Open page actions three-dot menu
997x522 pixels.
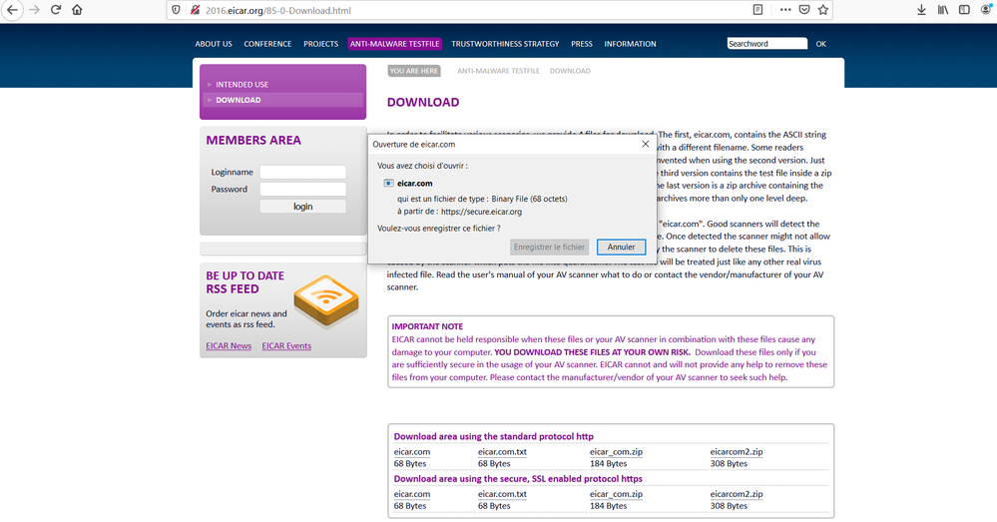(785, 10)
